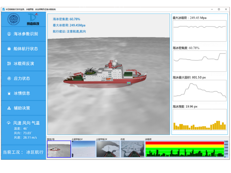Image resolution: width=231 pixels, height=173 pixels.
Task: Click the 海冰最大面积 line chart
Action: click(x=200, y=90)
